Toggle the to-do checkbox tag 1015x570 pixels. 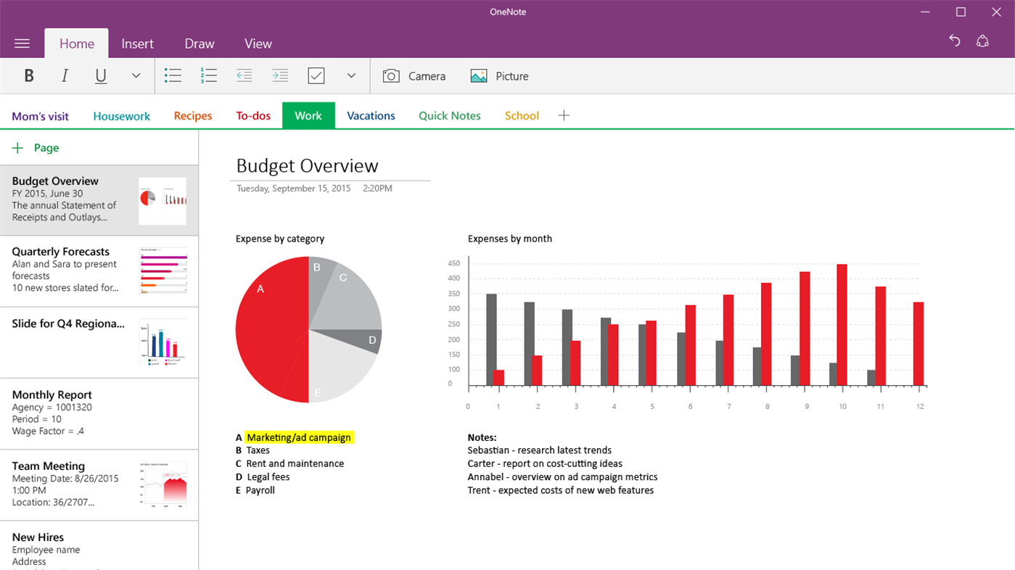coord(316,75)
